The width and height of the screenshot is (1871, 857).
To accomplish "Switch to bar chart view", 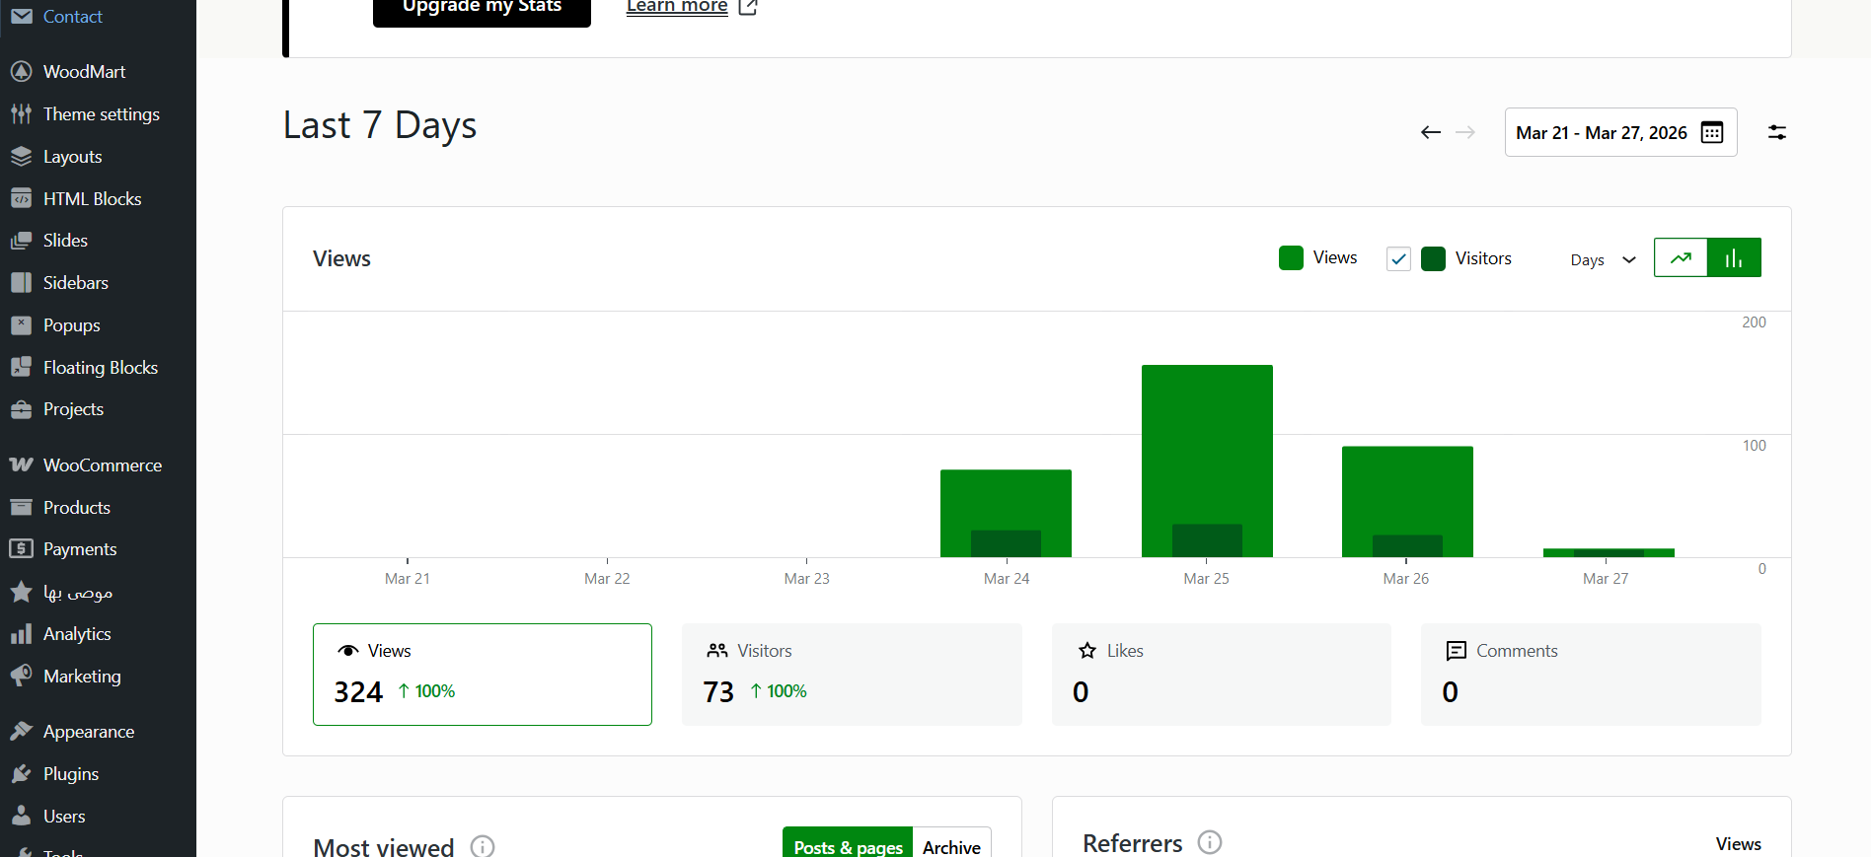I will tap(1734, 258).
